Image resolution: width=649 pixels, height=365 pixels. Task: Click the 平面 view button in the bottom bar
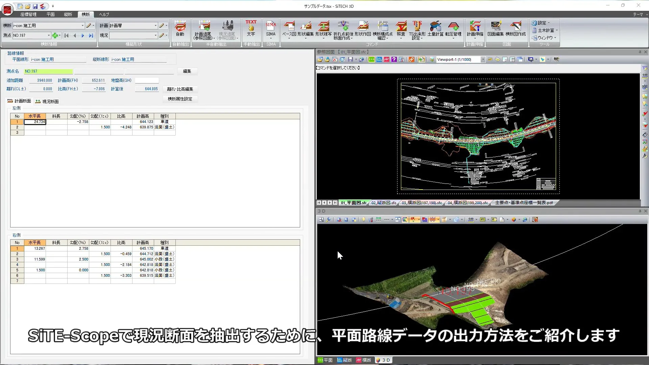325,360
